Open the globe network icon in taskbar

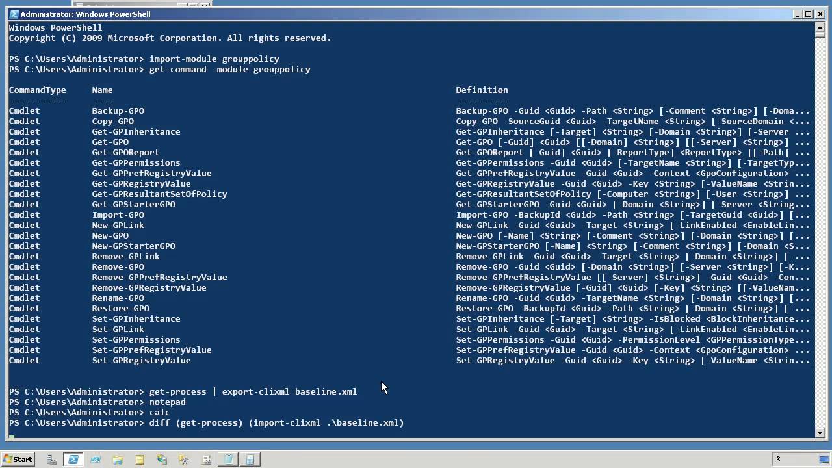162,460
